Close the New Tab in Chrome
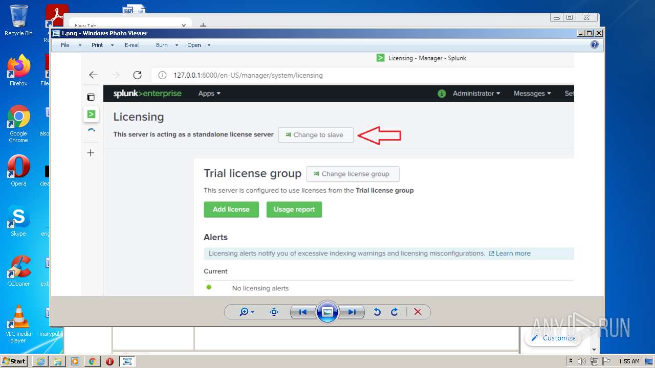 184,25
